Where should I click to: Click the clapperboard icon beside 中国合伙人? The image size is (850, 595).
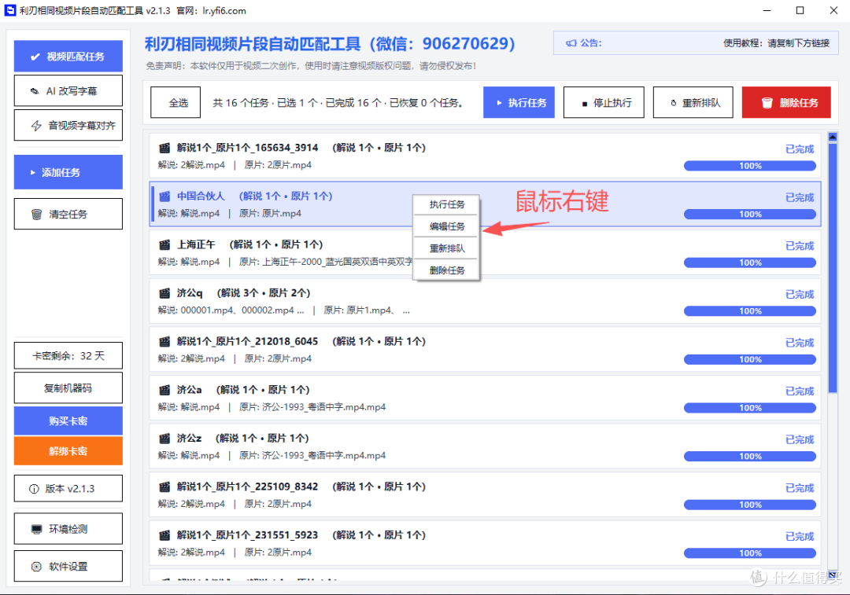pyautogui.click(x=164, y=196)
